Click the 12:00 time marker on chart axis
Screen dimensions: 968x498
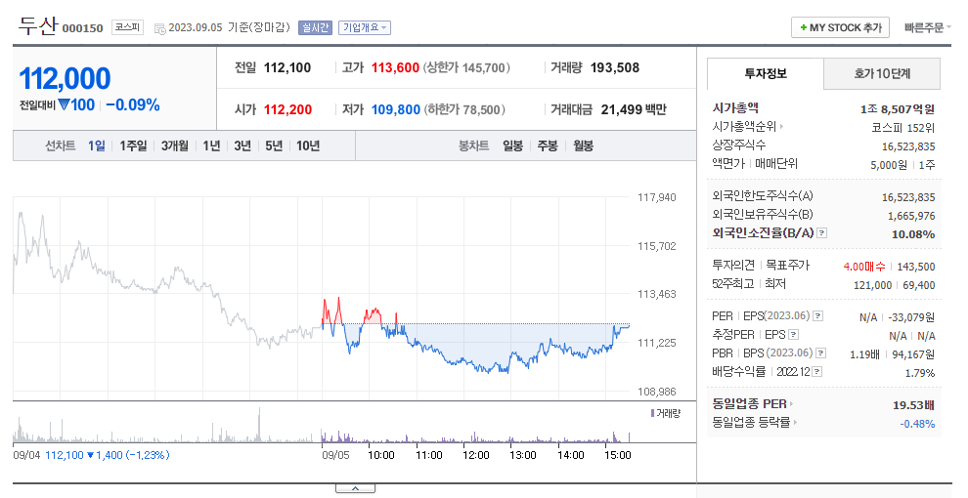point(476,455)
